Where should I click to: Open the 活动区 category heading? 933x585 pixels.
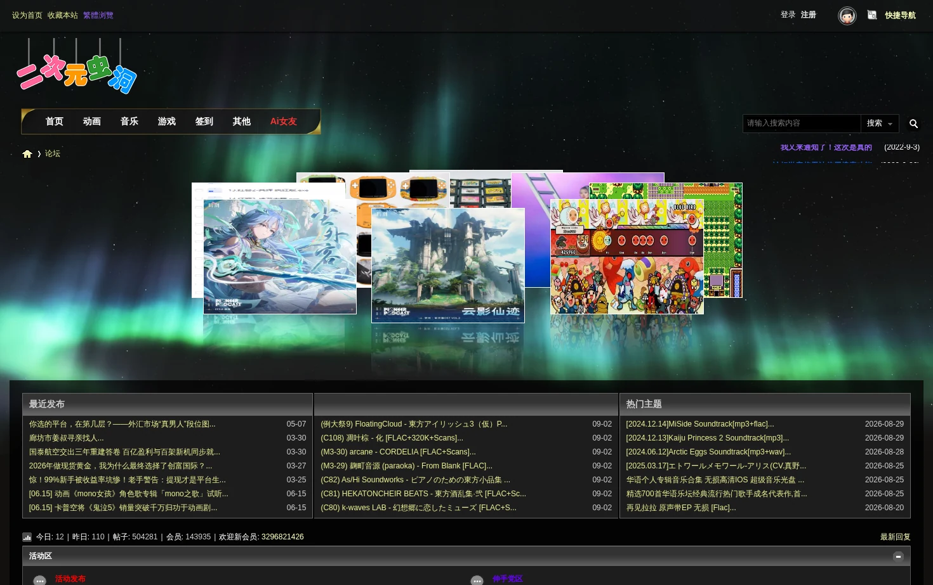(41, 556)
